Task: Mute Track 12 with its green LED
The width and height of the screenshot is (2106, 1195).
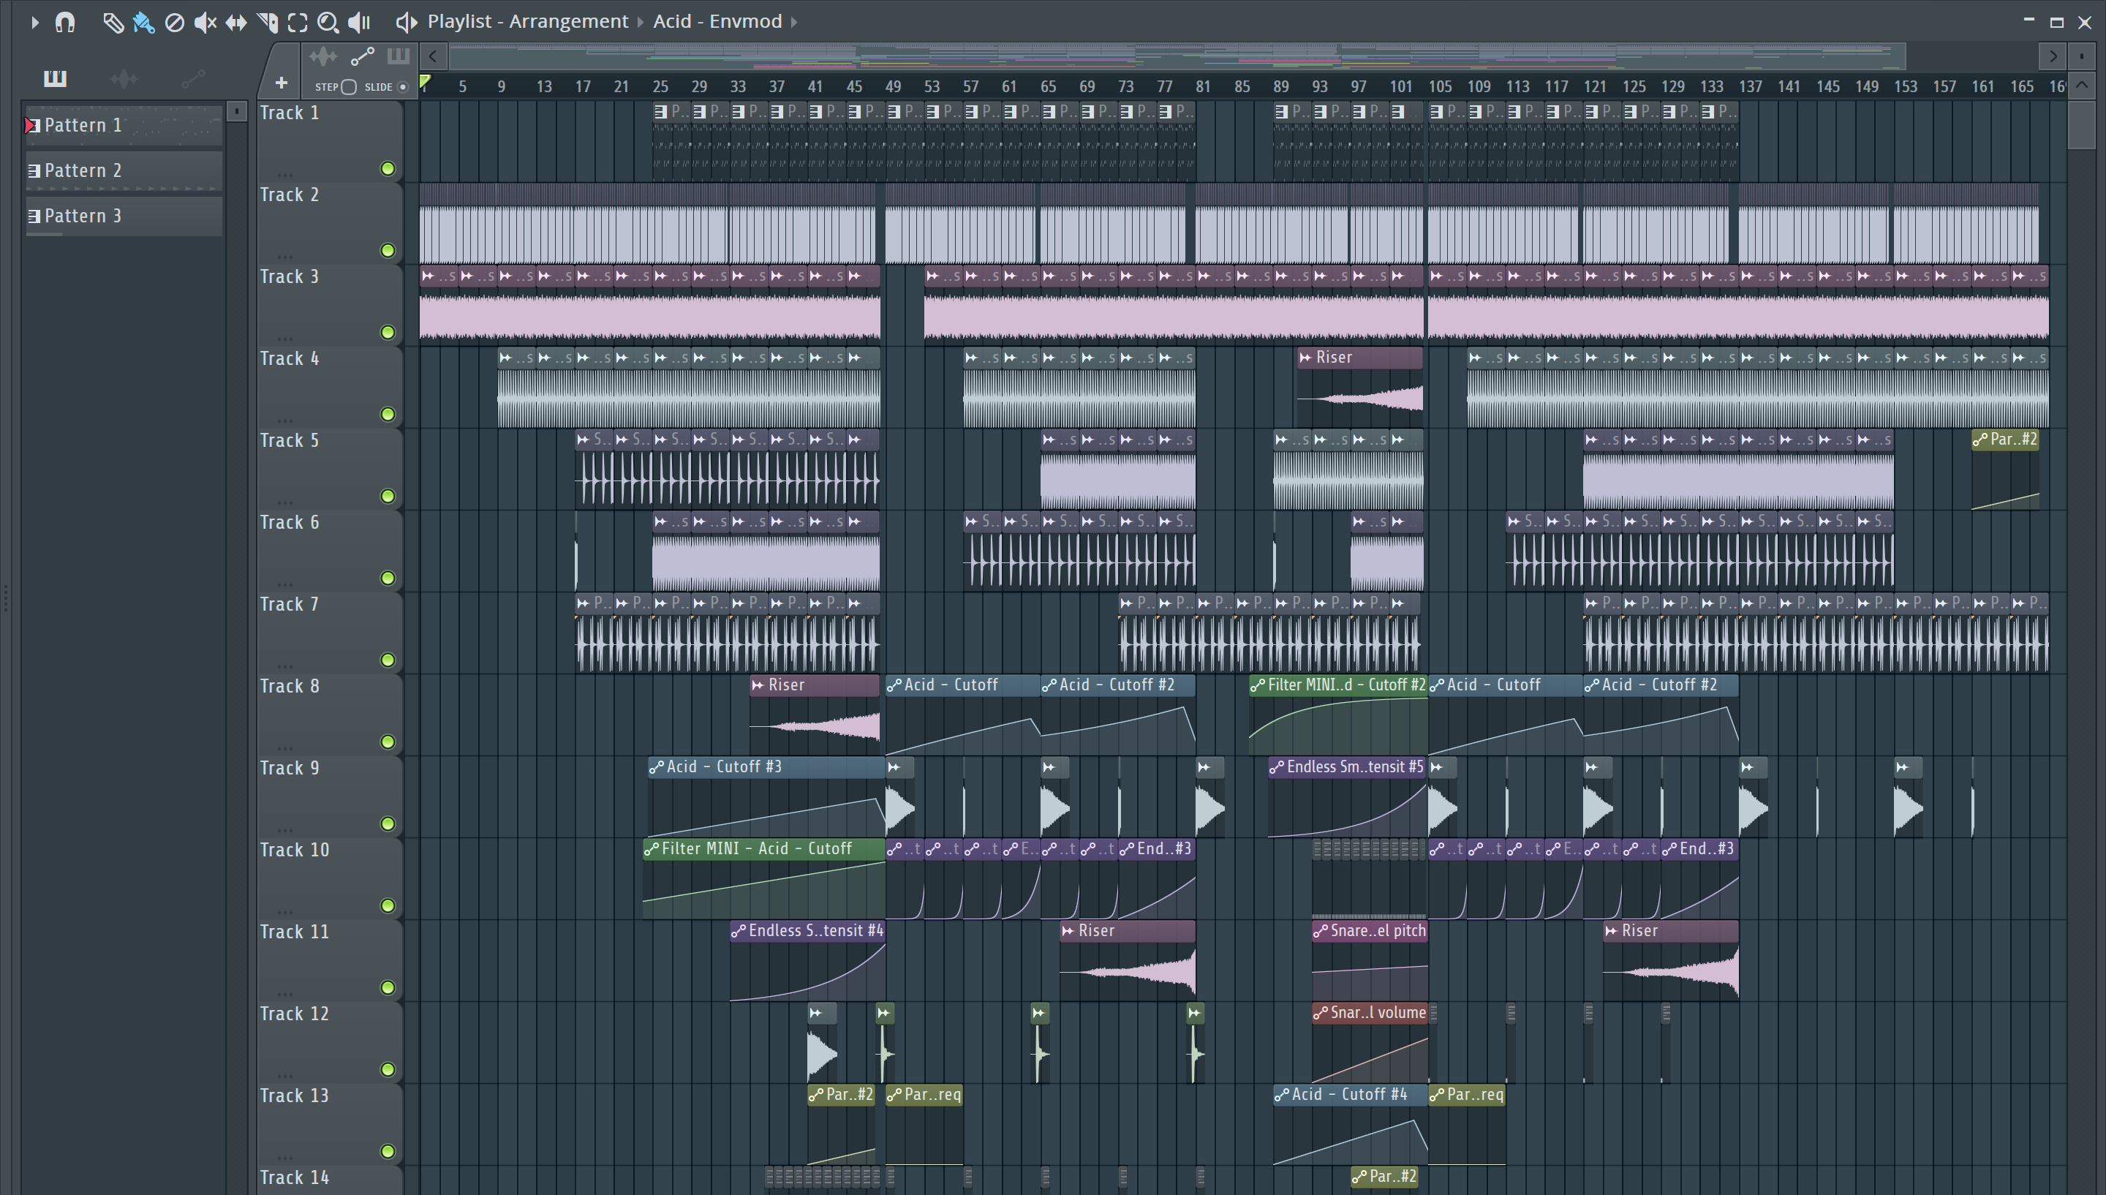Action: point(388,1069)
